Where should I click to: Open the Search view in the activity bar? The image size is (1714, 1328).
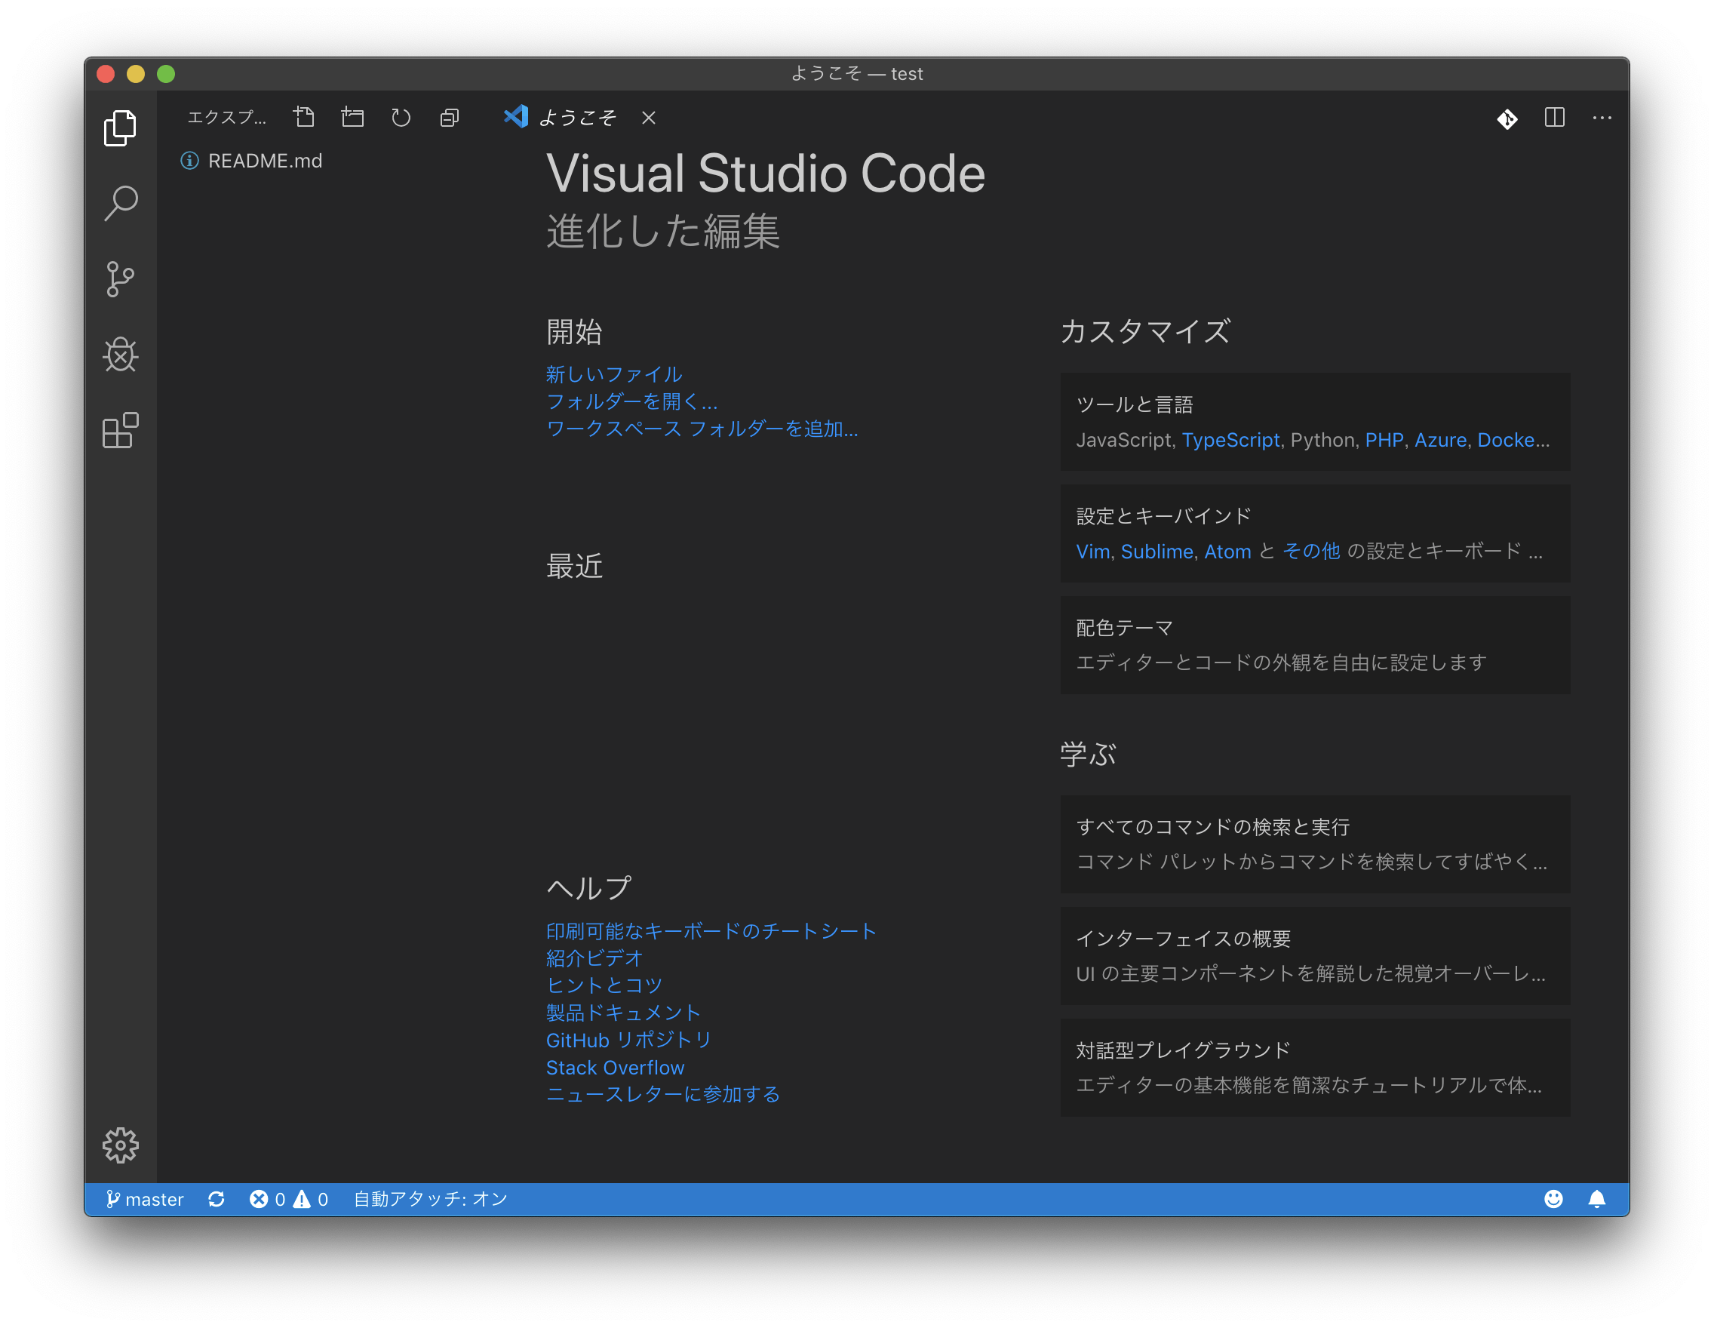119,203
